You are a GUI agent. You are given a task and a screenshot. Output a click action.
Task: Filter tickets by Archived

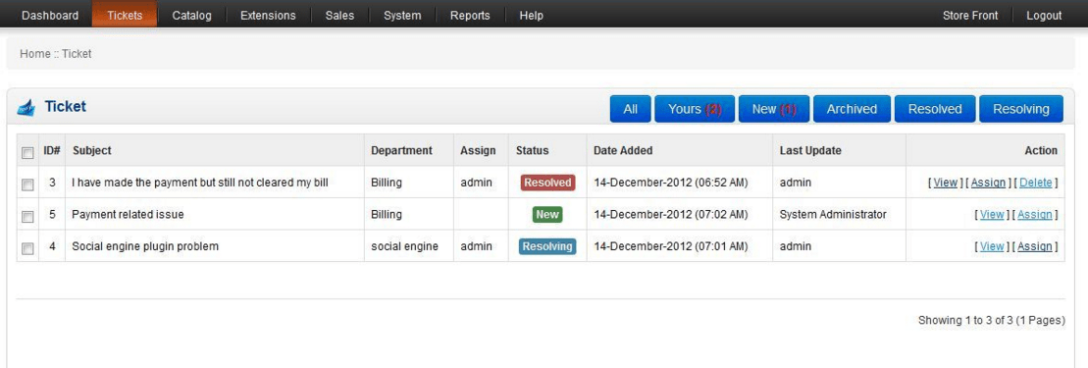click(852, 109)
